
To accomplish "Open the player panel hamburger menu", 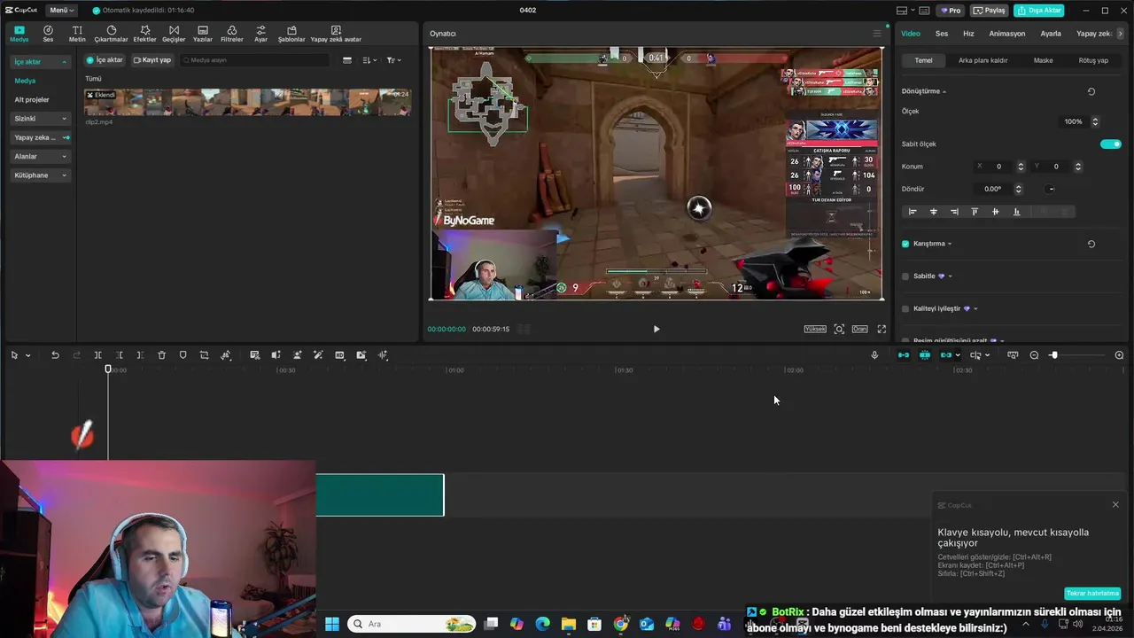I will coord(877,34).
